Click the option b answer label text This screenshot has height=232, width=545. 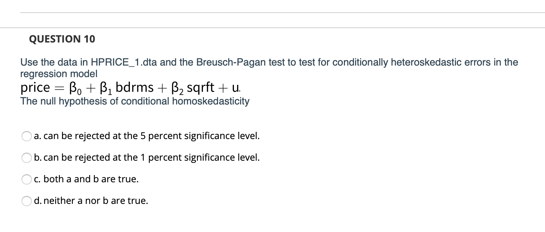(x=146, y=157)
